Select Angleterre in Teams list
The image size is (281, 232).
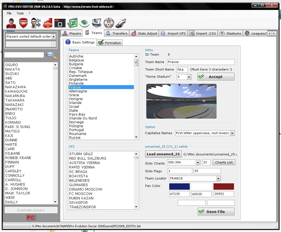coord(101,80)
